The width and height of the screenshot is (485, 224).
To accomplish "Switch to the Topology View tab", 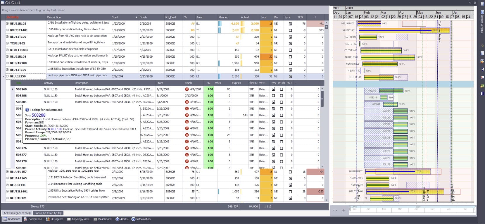I will [78, 219].
